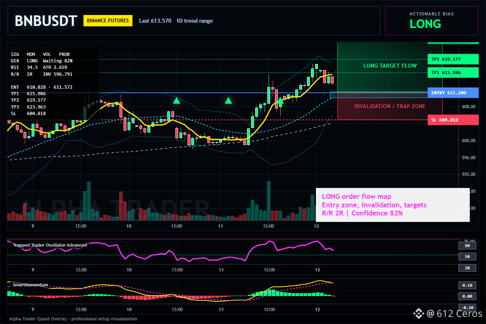Click the Entry zone, invalidation, targets line

point(374,205)
